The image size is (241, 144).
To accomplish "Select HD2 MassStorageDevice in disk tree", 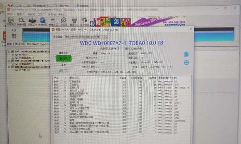I will click(x=33, y=67).
